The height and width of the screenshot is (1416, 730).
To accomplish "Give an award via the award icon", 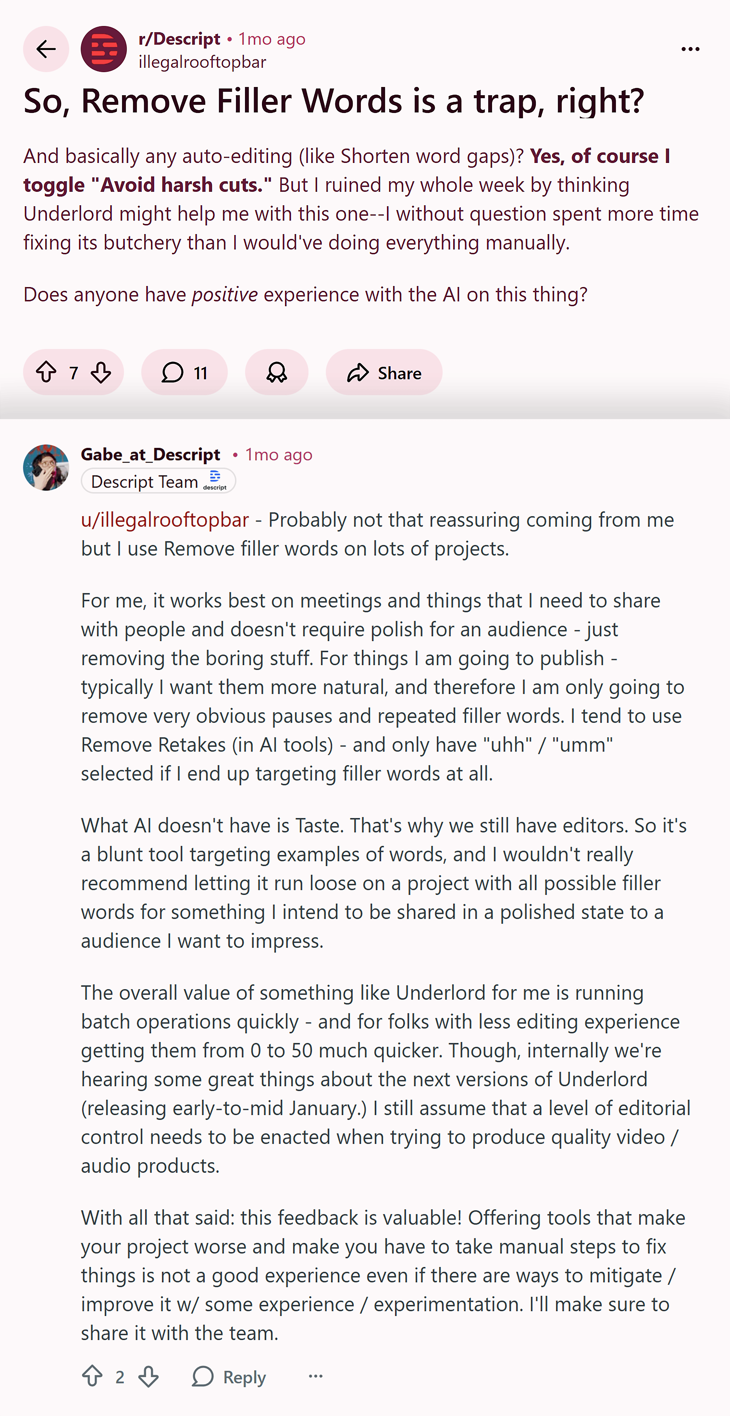I will point(277,372).
